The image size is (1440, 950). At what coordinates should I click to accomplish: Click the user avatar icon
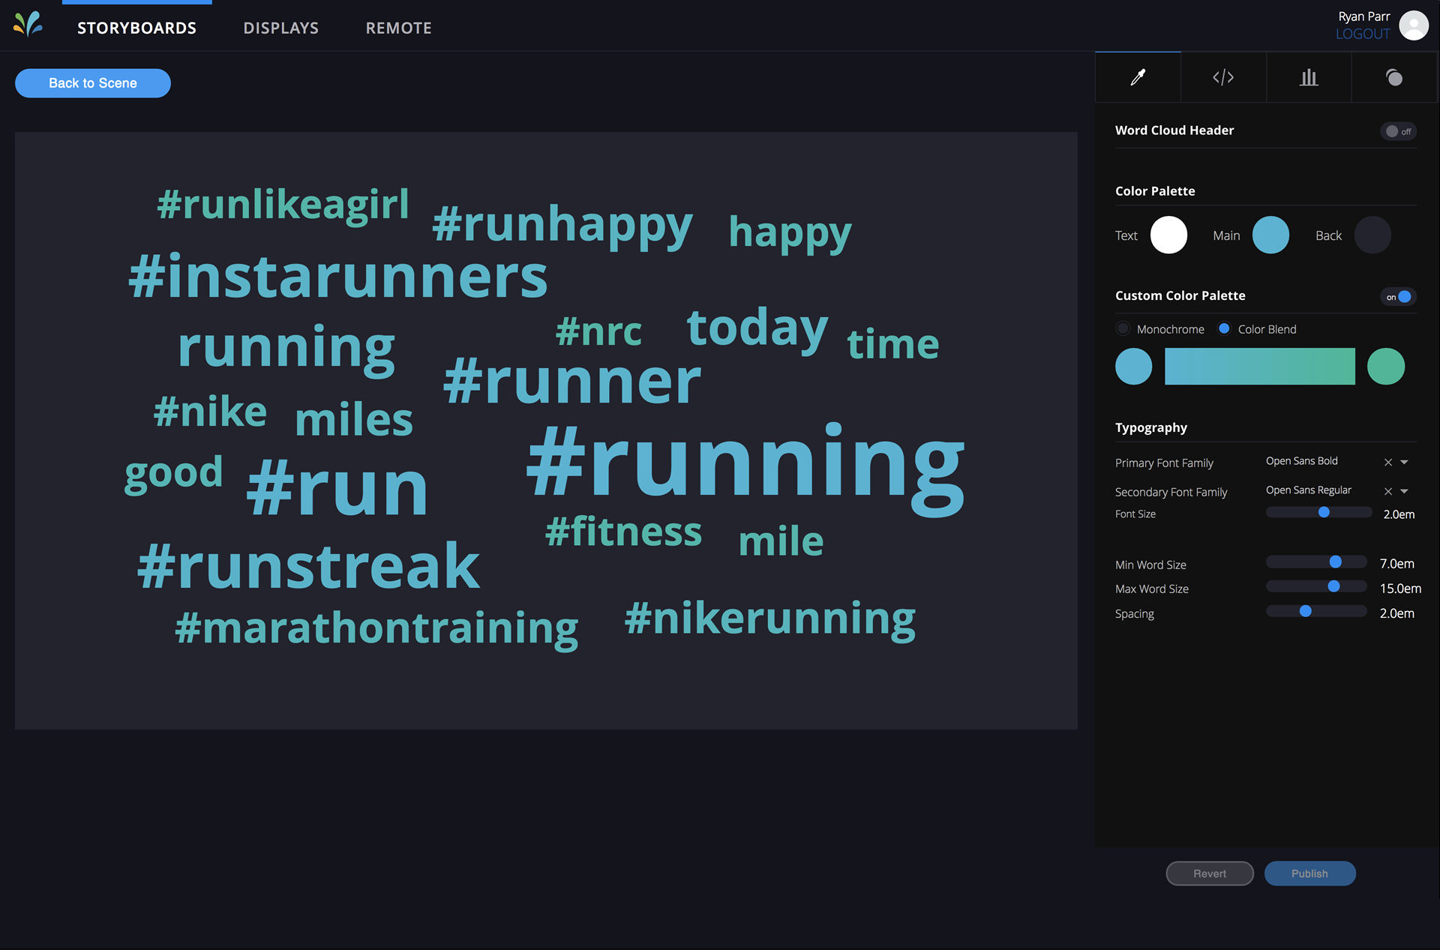1414,25
